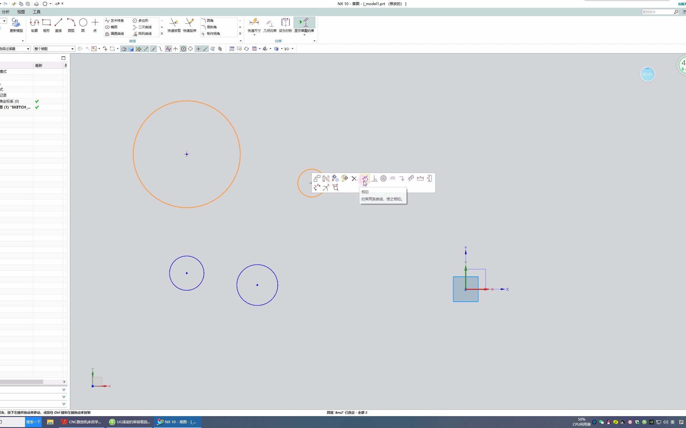Delete the selection with the X icon

(354, 178)
